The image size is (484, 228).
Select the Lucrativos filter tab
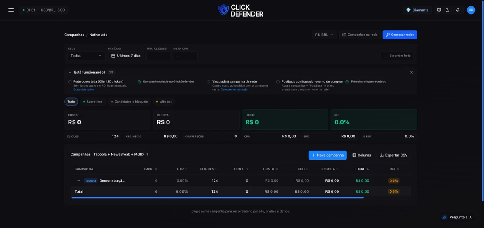click(x=92, y=102)
